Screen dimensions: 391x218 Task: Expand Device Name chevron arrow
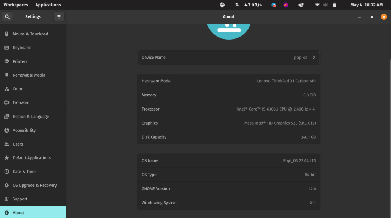[x=314, y=58]
